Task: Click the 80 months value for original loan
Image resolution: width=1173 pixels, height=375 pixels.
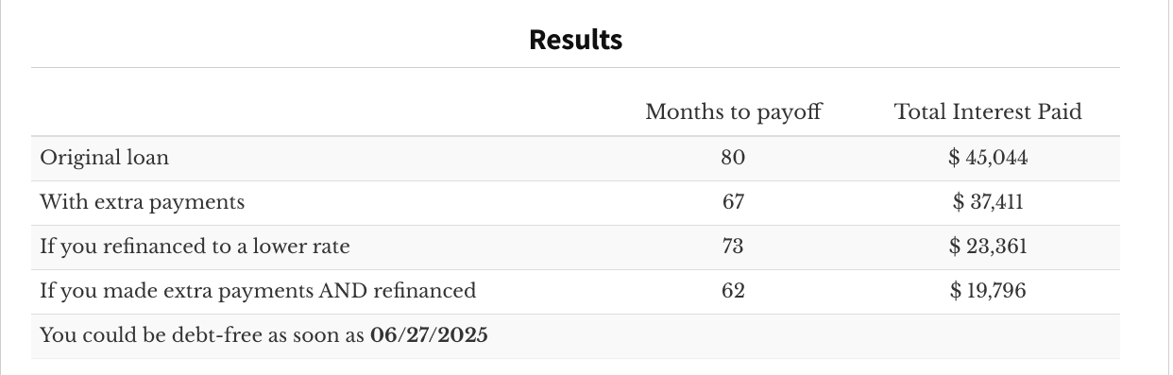Action: pos(734,158)
